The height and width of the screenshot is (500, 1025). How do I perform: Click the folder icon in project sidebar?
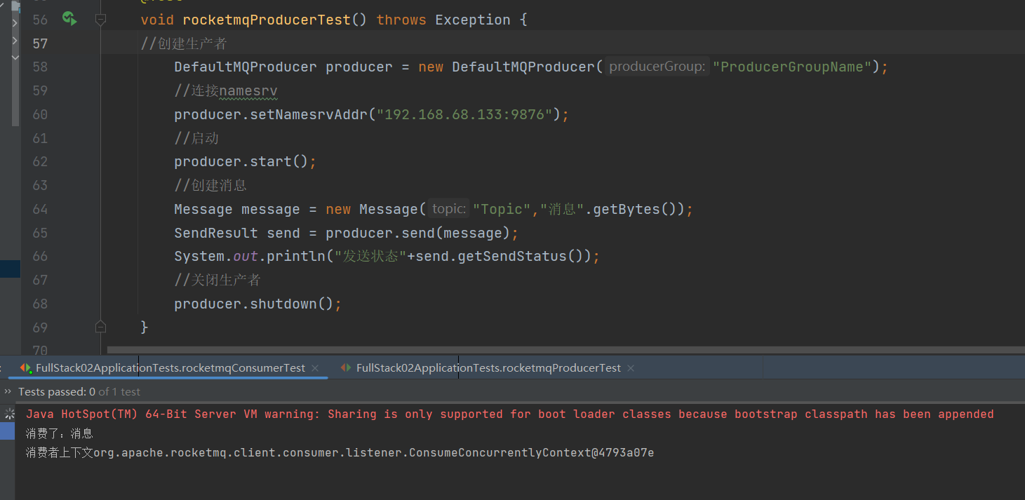(15, 6)
